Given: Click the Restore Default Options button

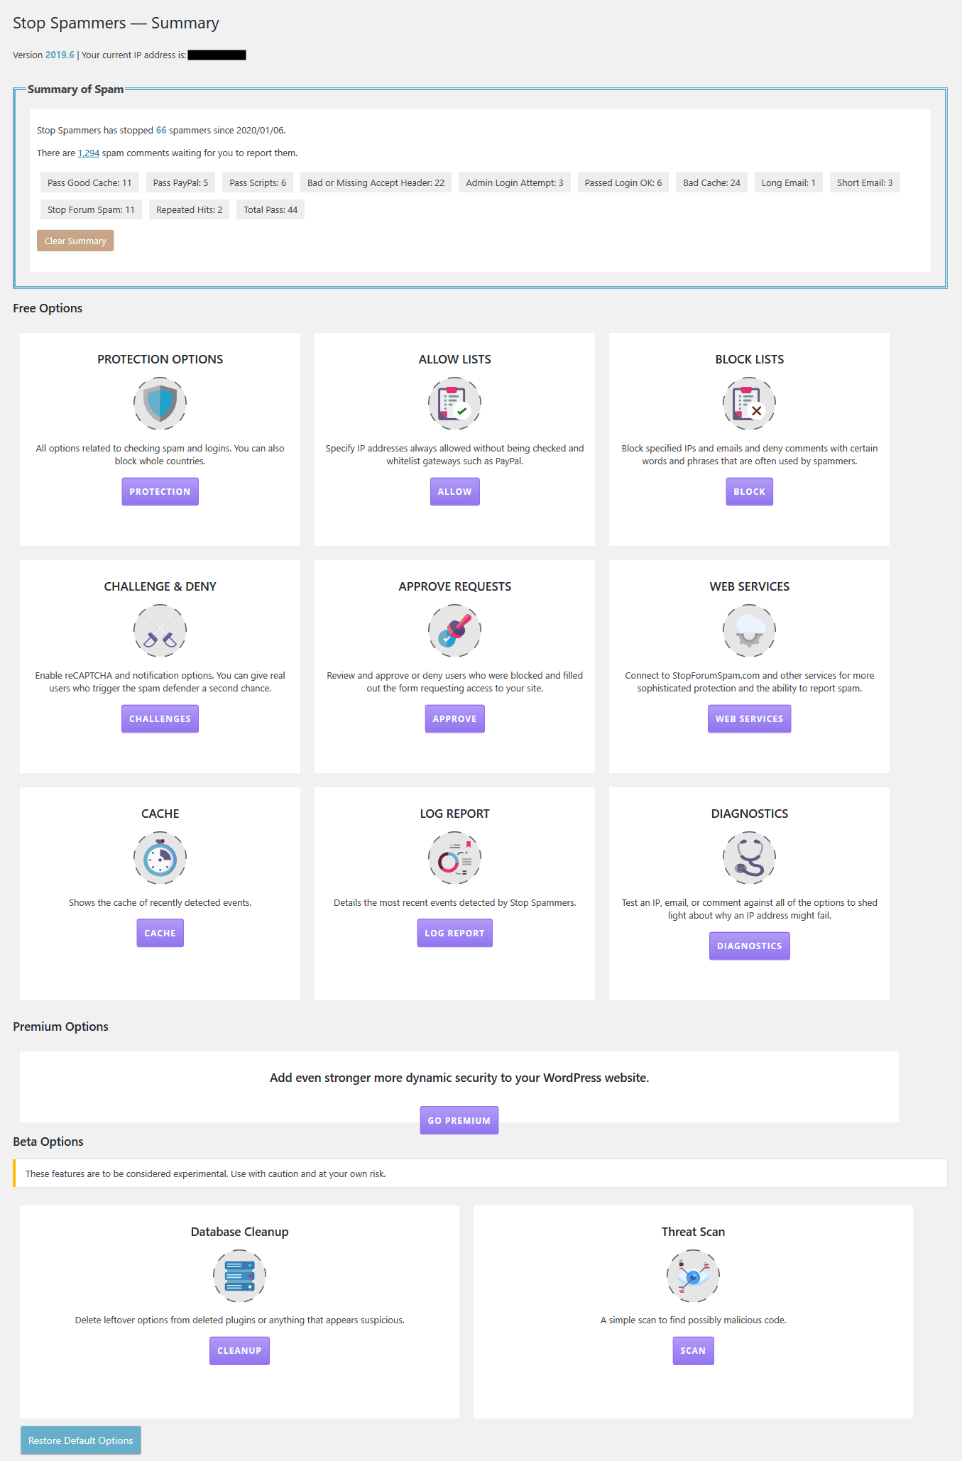Looking at the screenshot, I should 81,1440.
